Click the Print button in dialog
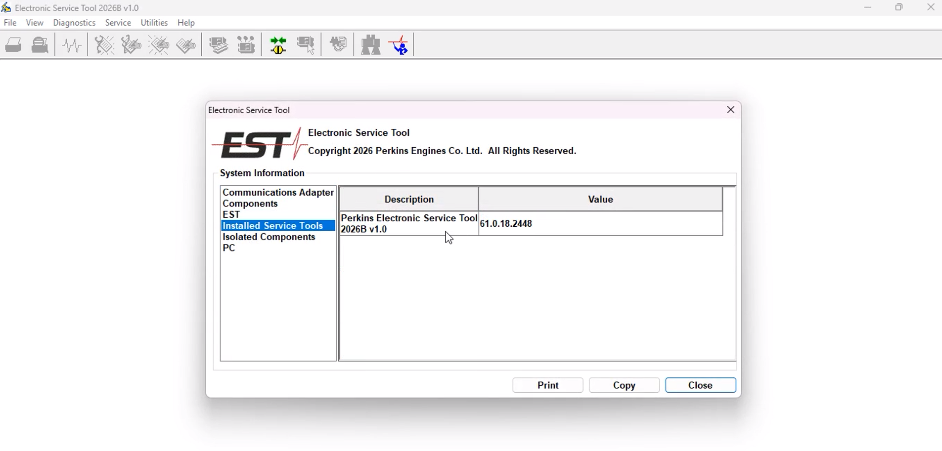Screen dimensions: 942x451 [548, 385]
